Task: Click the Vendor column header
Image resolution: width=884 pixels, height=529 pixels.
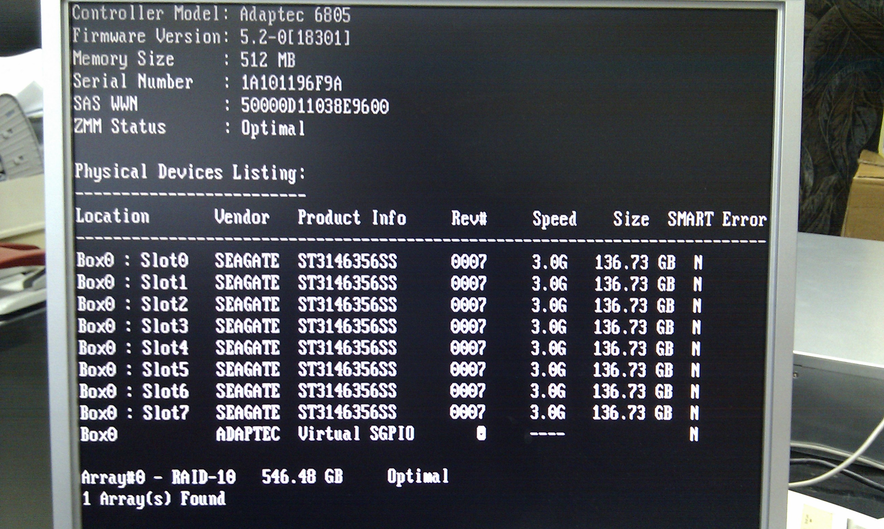Action: [x=242, y=217]
